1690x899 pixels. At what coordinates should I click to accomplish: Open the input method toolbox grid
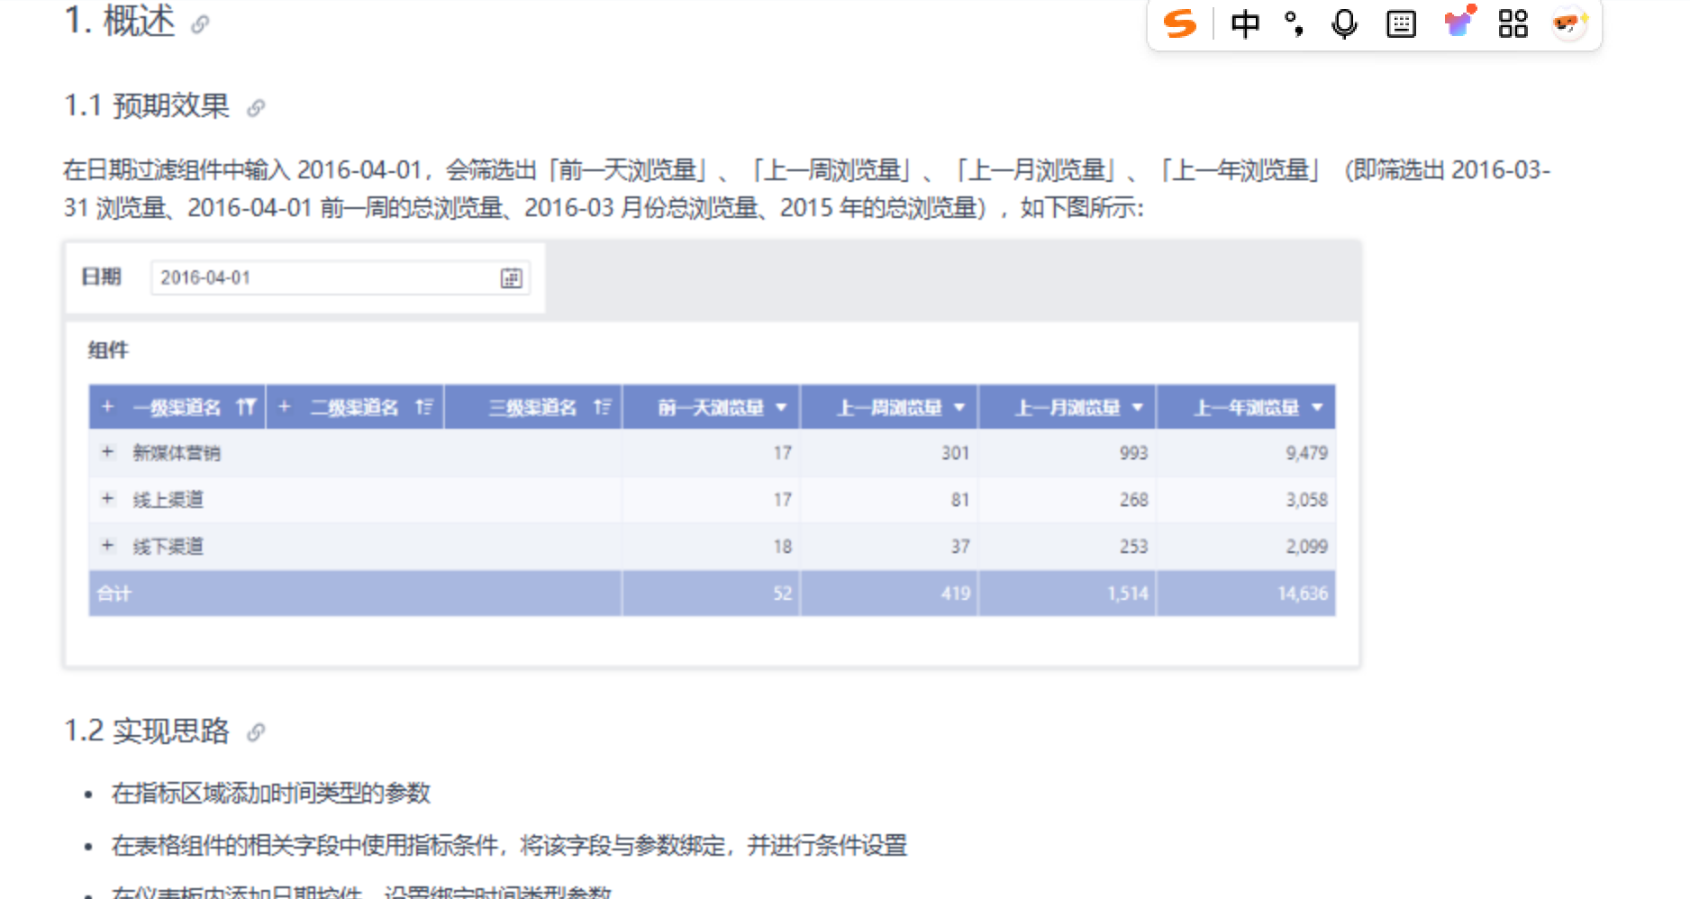click(1513, 23)
